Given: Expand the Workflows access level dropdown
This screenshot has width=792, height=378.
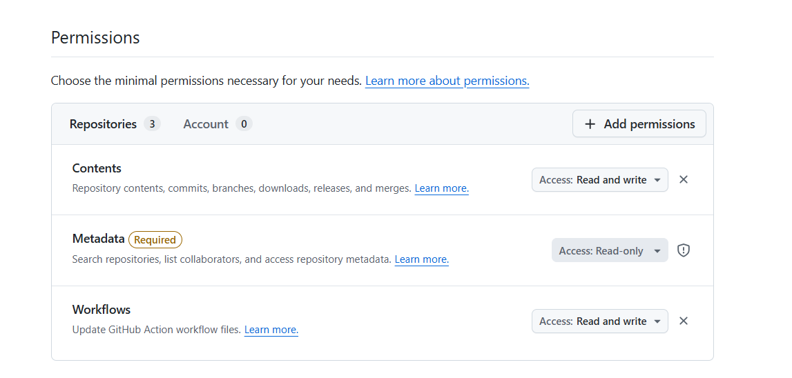Looking at the screenshot, I should (599, 321).
